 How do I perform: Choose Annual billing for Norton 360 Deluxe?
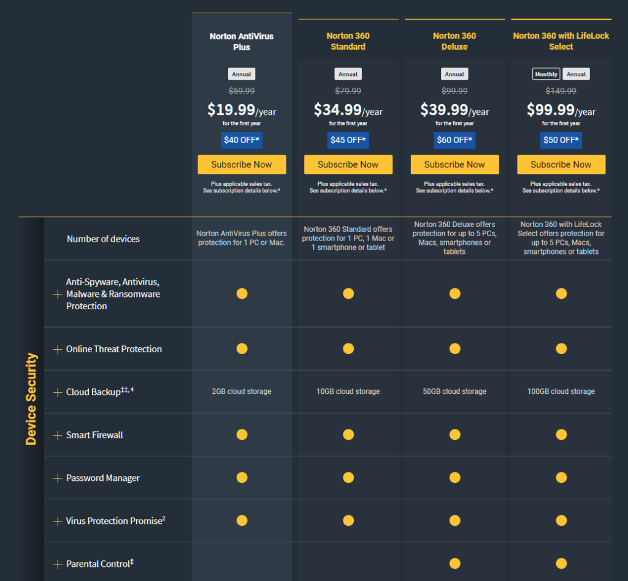tap(454, 74)
